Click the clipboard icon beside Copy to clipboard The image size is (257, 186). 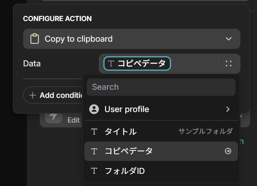pos(34,38)
